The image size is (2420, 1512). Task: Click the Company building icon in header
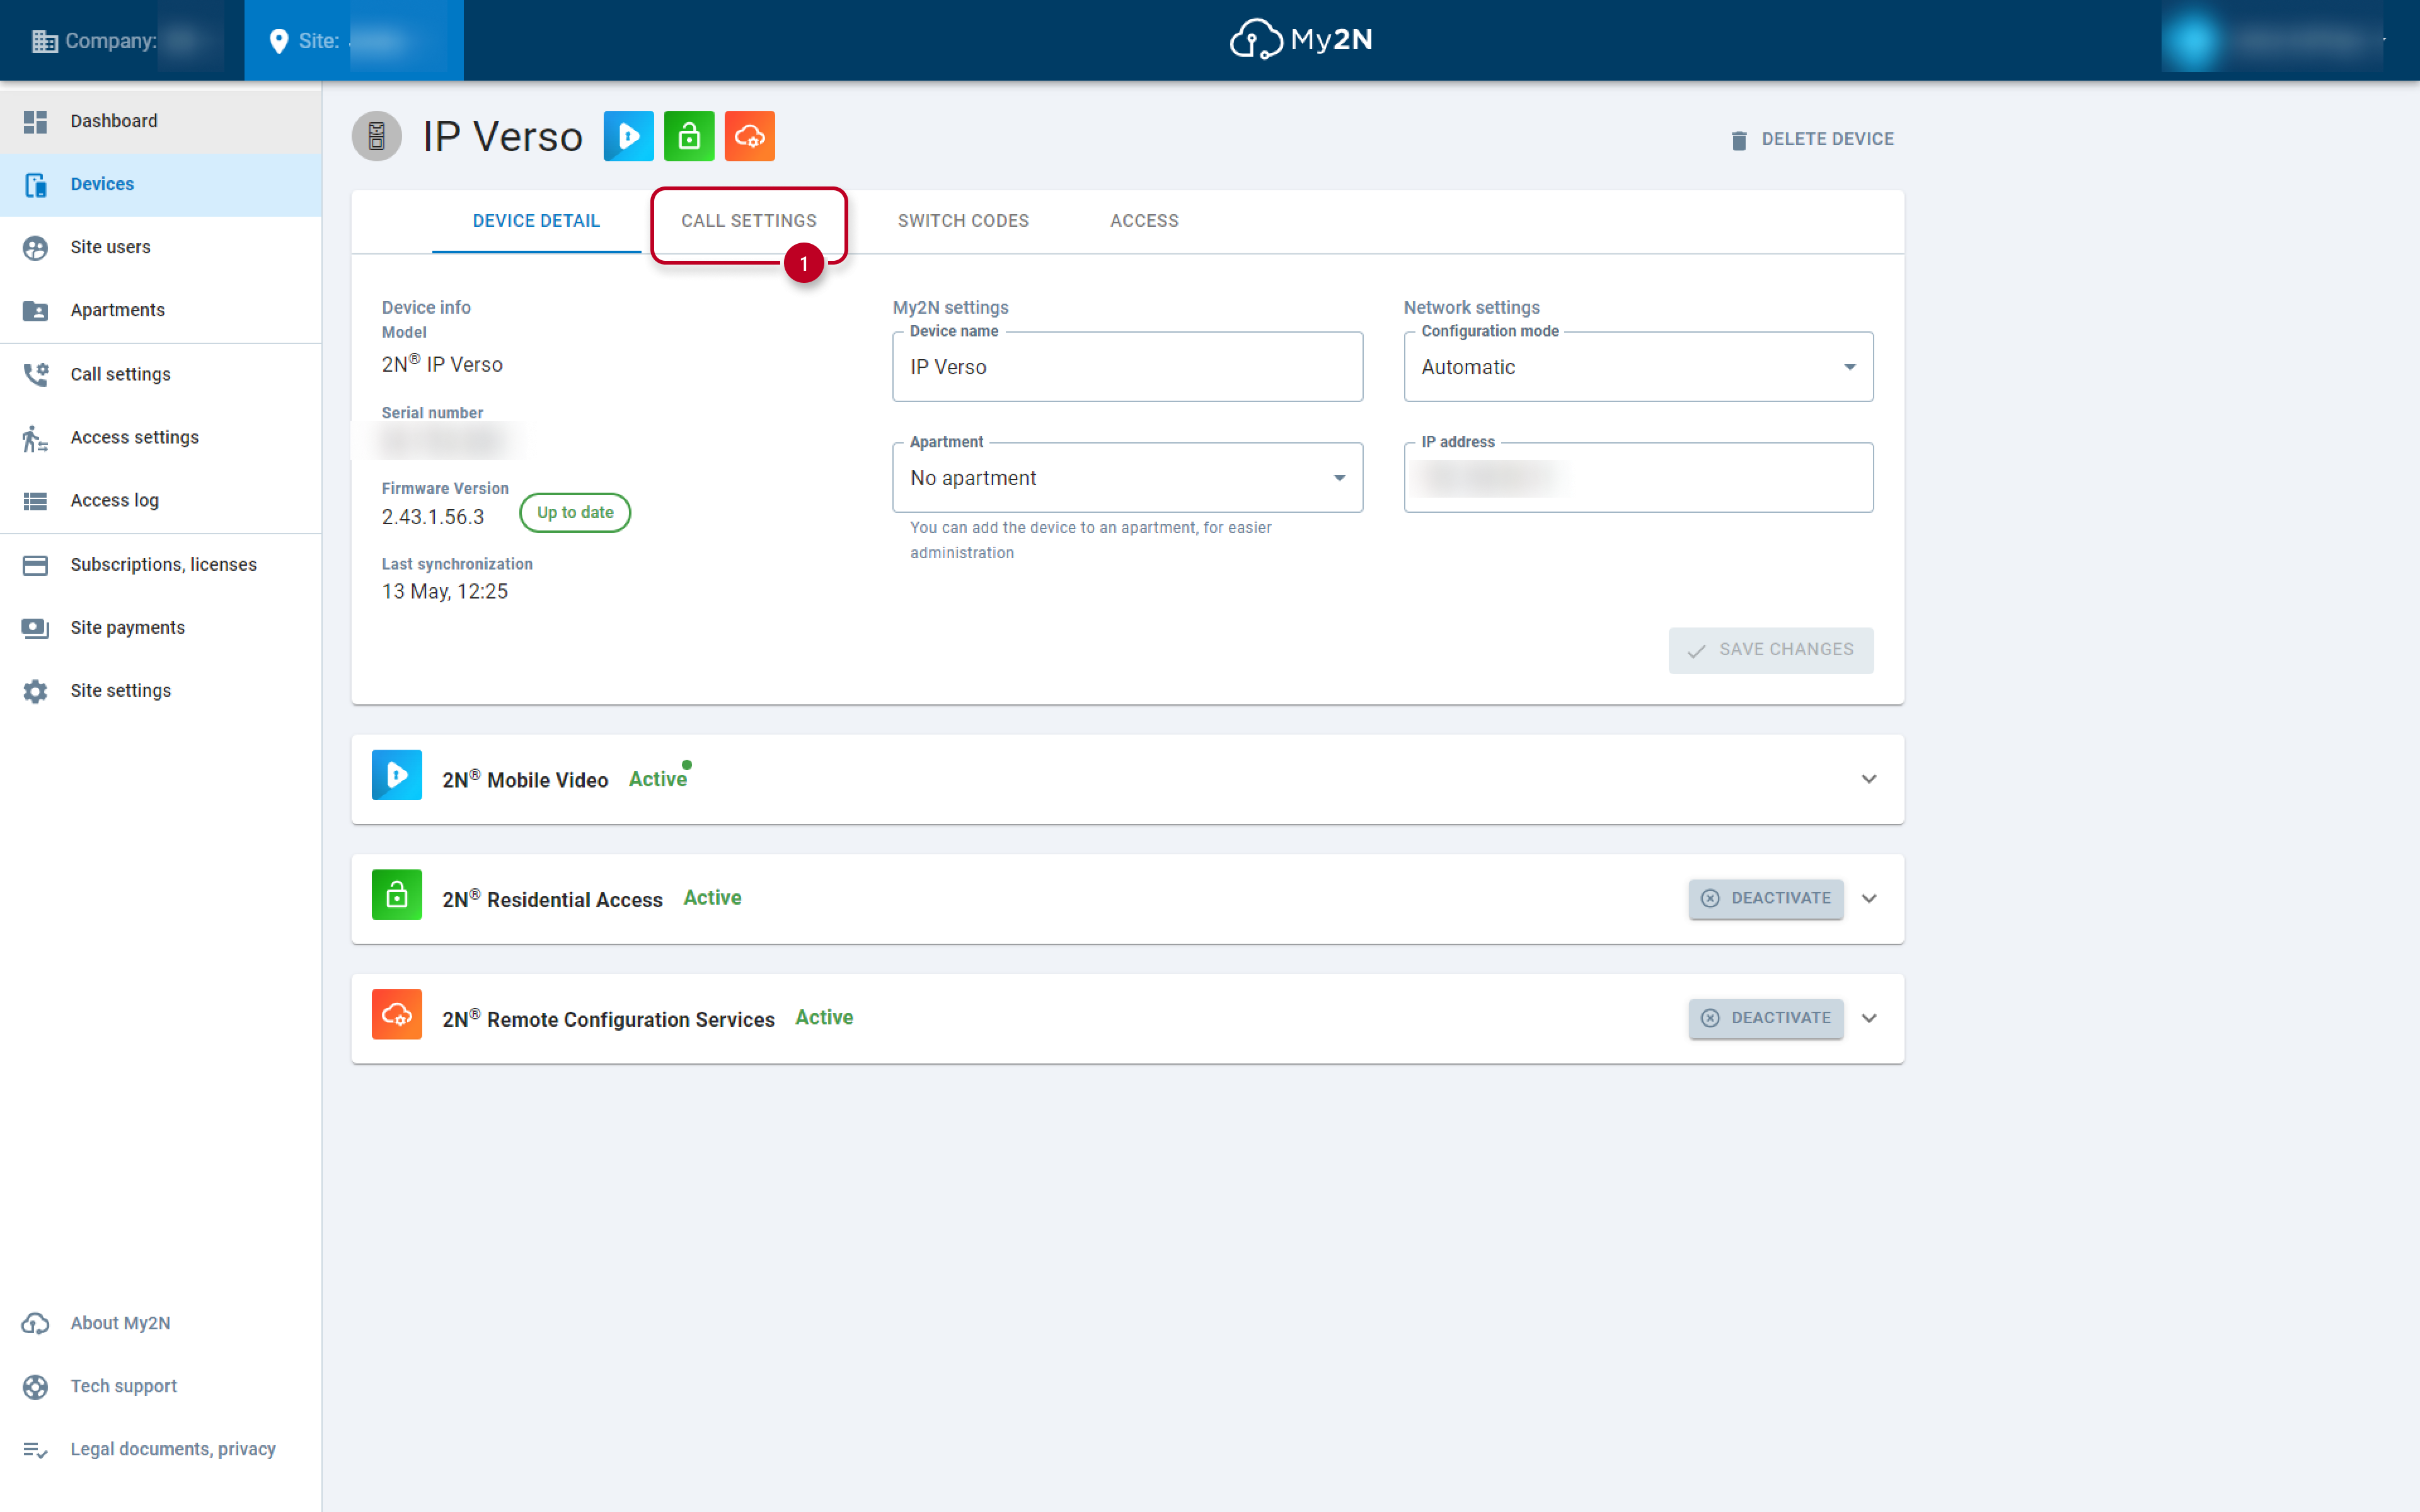tap(44, 41)
